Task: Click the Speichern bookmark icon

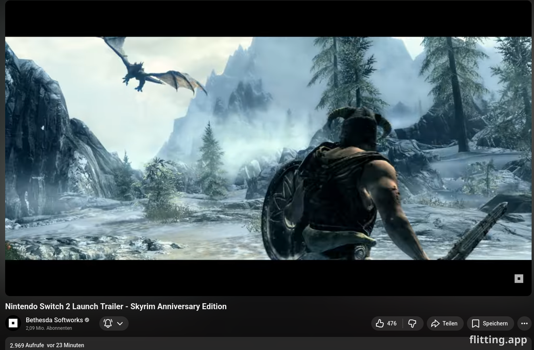Action: pyautogui.click(x=476, y=323)
